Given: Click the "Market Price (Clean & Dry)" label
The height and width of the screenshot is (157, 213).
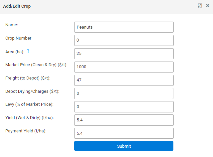Looking at the screenshot, I should (x=37, y=65).
